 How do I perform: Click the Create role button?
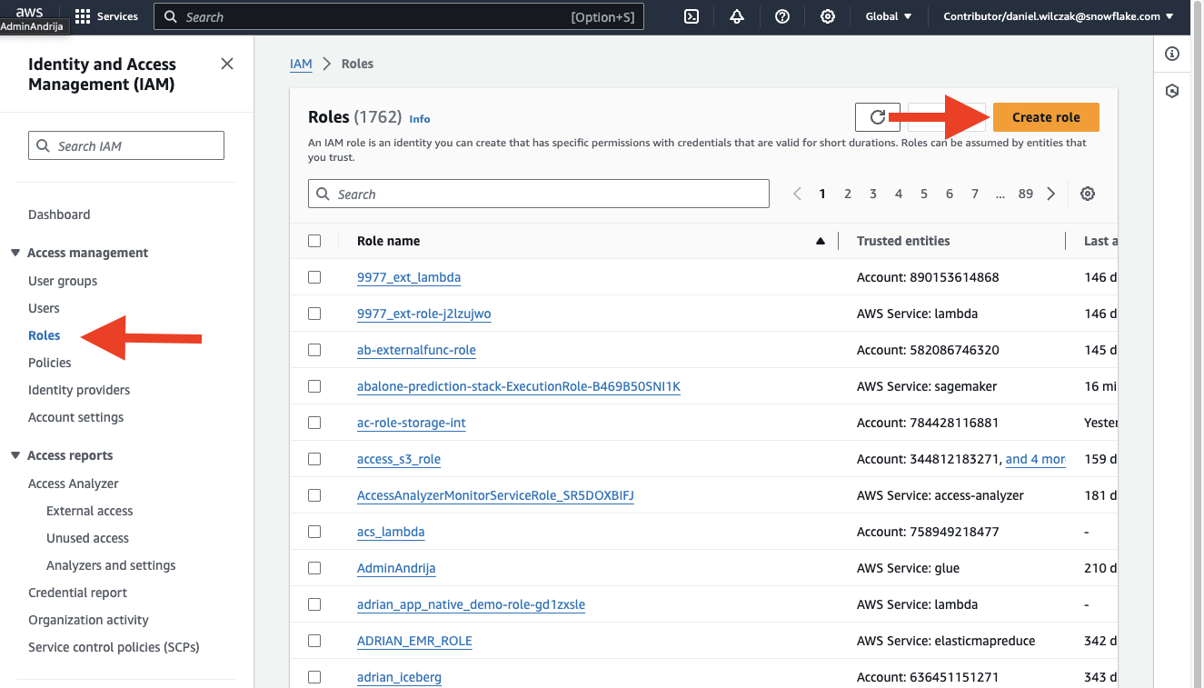(1046, 117)
